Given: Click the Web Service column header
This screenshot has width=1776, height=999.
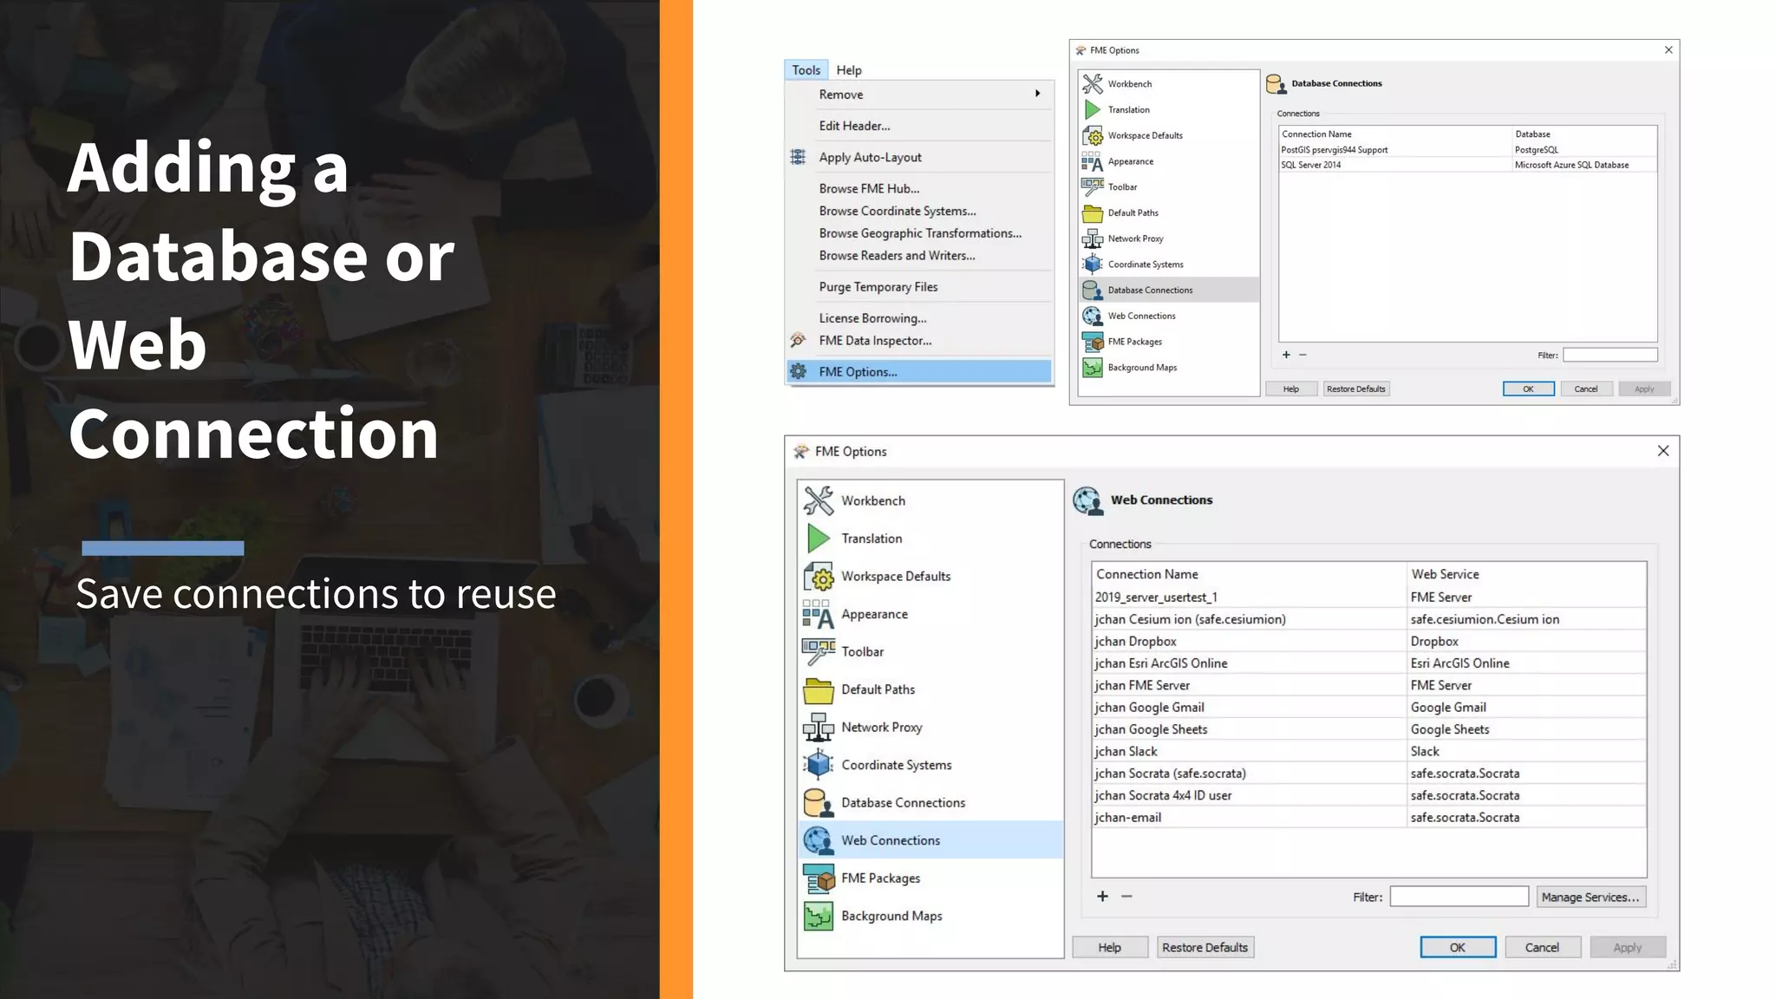Looking at the screenshot, I should click(x=1526, y=574).
